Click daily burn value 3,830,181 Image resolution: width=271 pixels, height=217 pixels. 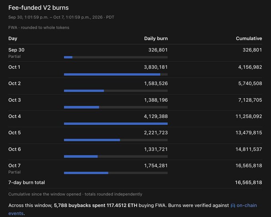[156, 67]
